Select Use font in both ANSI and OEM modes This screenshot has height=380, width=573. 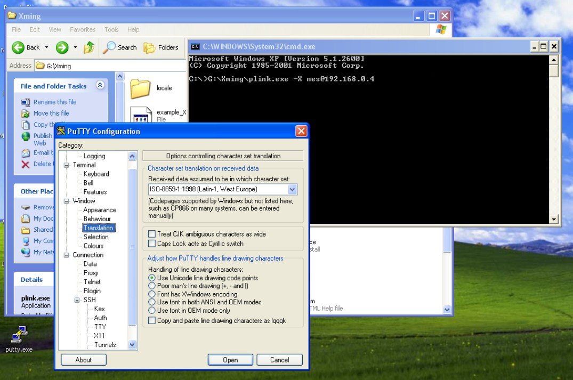pyautogui.click(x=152, y=302)
